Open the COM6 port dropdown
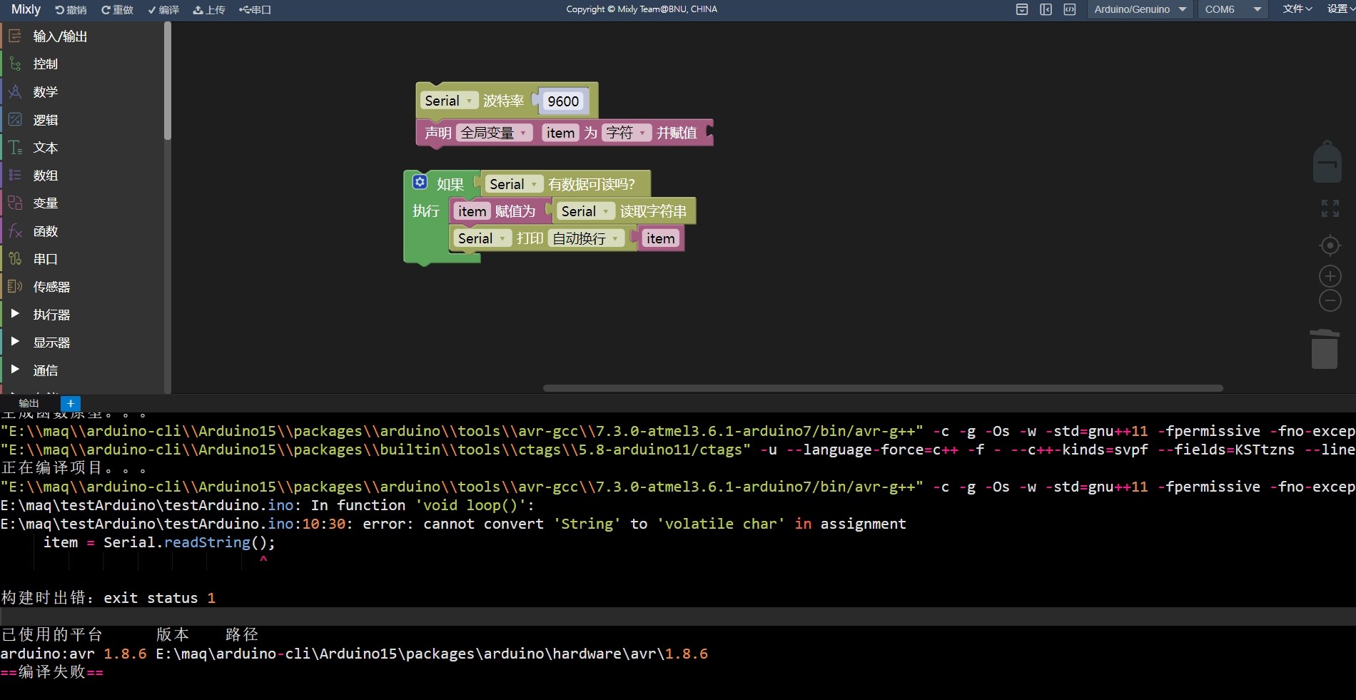 [1233, 9]
